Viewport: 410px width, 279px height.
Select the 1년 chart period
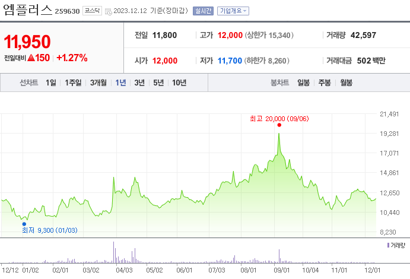tap(120, 83)
